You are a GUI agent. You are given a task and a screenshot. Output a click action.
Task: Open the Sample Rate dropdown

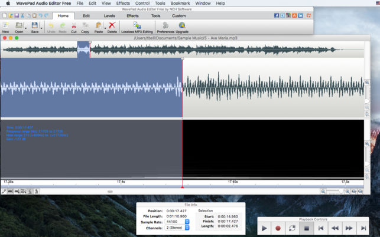tap(187, 221)
